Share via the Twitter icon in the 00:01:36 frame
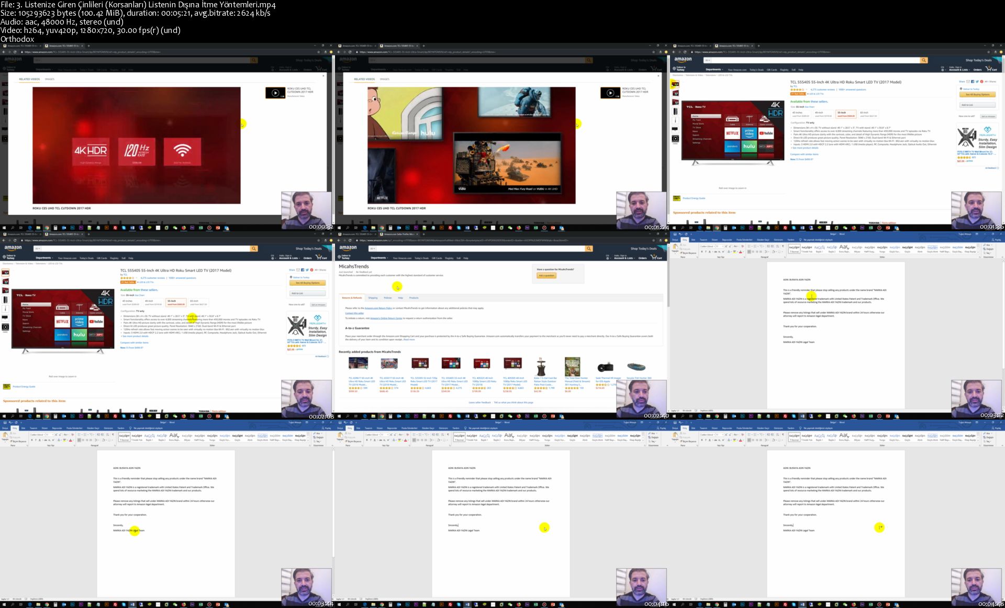 pyautogui.click(x=977, y=82)
